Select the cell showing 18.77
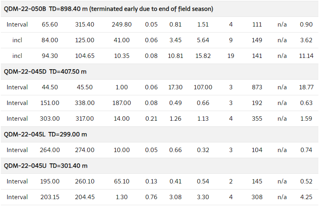Viewport: 320px width, 206px height. pyautogui.click(x=306, y=87)
